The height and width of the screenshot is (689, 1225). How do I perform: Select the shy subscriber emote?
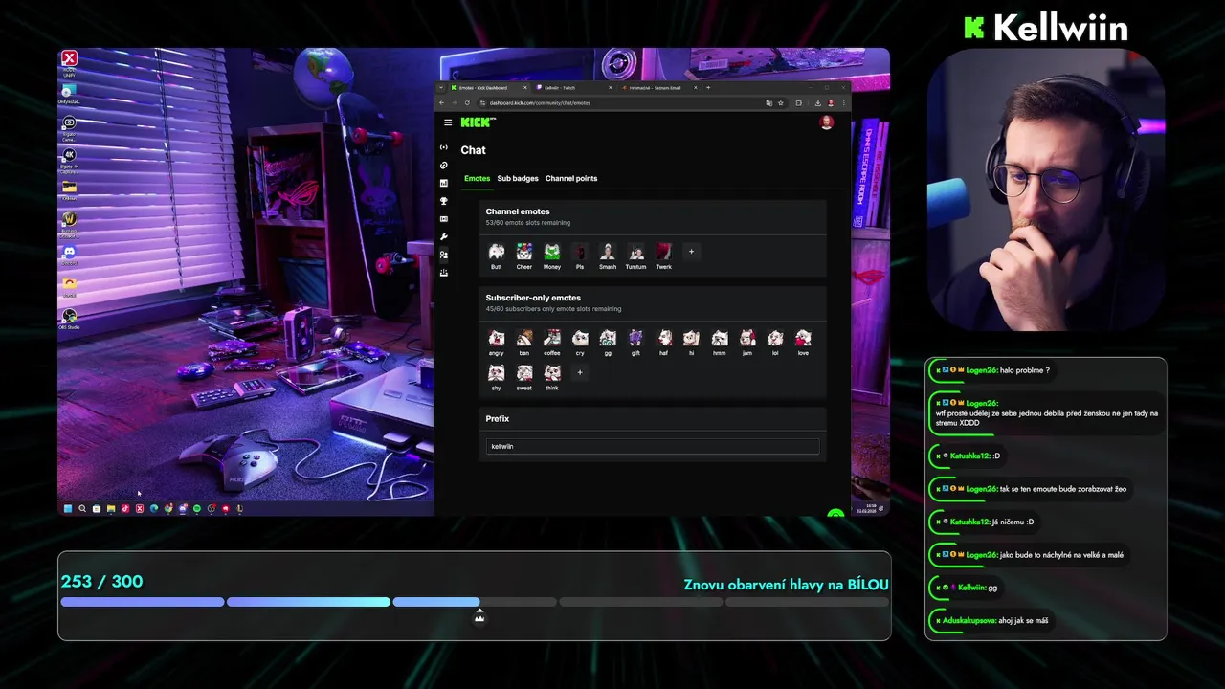coord(497,372)
